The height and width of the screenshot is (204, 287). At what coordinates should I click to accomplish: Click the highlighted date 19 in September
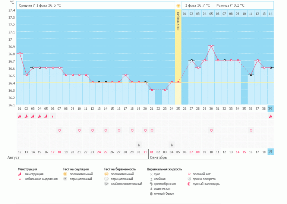click(x=271, y=152)
